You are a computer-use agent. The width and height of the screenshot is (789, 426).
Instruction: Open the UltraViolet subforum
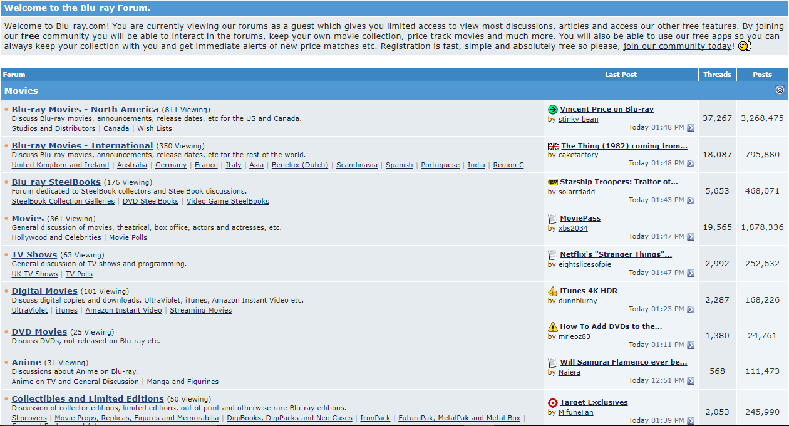pyautogui.click(x=29, y=310)
